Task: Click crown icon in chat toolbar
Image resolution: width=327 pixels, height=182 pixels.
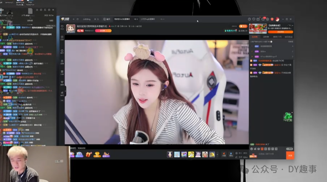Action: 259,149
